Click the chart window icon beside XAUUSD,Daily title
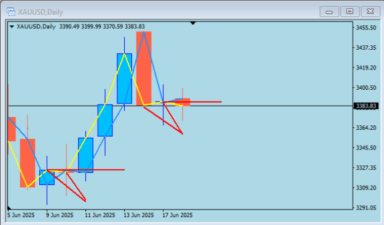384x225 pixels. click(11, 12)
